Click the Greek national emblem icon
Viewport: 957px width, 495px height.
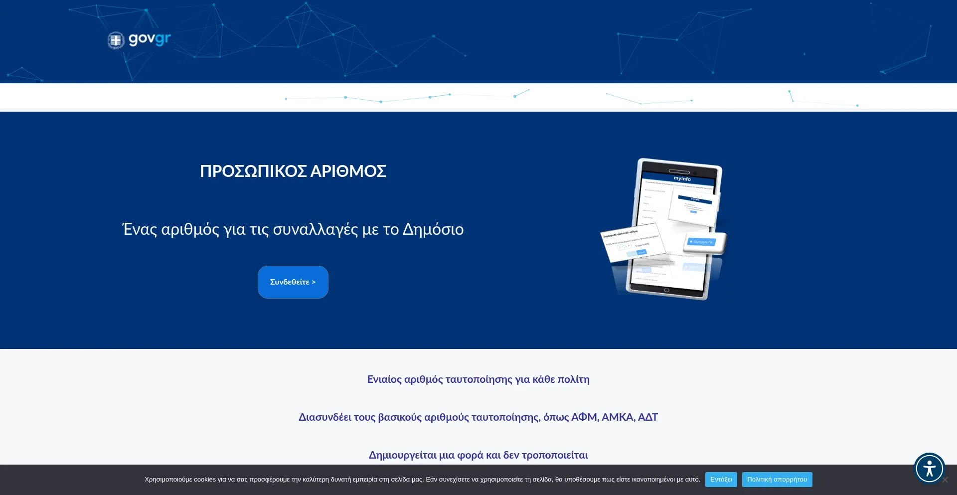pyautogui.click(x=116, y=40)
